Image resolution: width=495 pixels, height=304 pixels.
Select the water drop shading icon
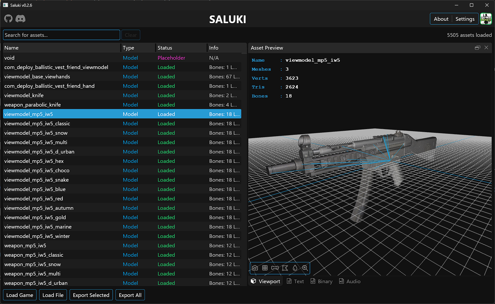tap(295, 268)
